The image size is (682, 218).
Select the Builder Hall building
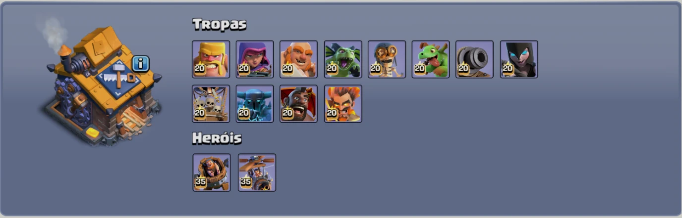click(102, 87)
